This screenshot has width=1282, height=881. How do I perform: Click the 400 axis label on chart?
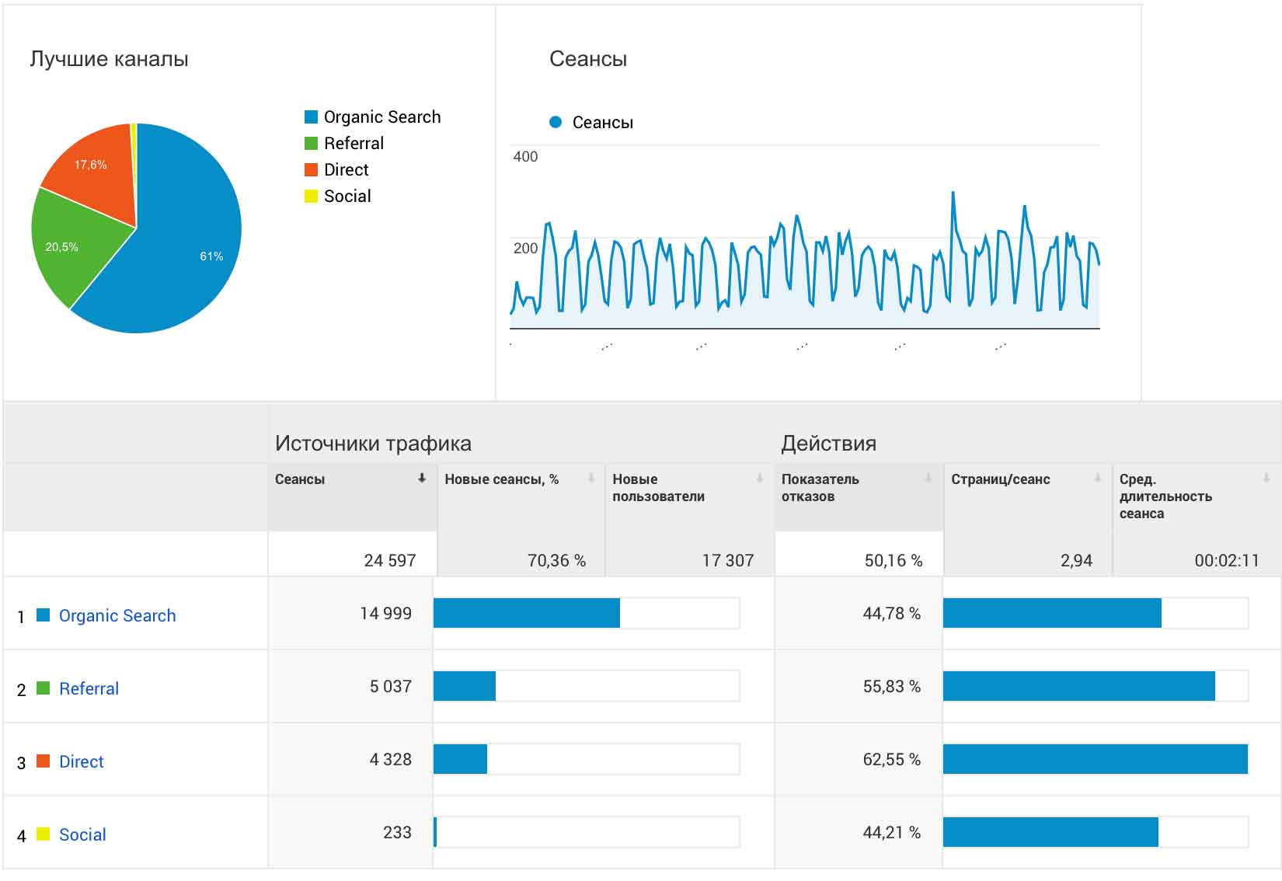tap(525, 157)
